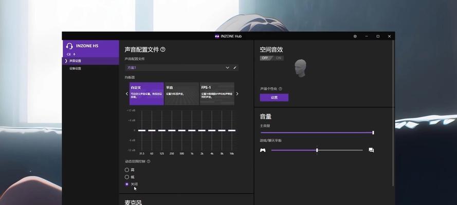Click the pencil edit icon for 方案1
Screen dimensions: 457x205
click(x=235, y=68)
